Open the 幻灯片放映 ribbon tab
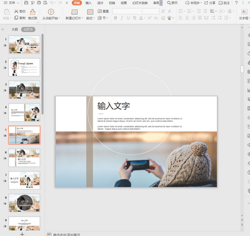This screenshot has height=236, width=250. click(140, 2)
